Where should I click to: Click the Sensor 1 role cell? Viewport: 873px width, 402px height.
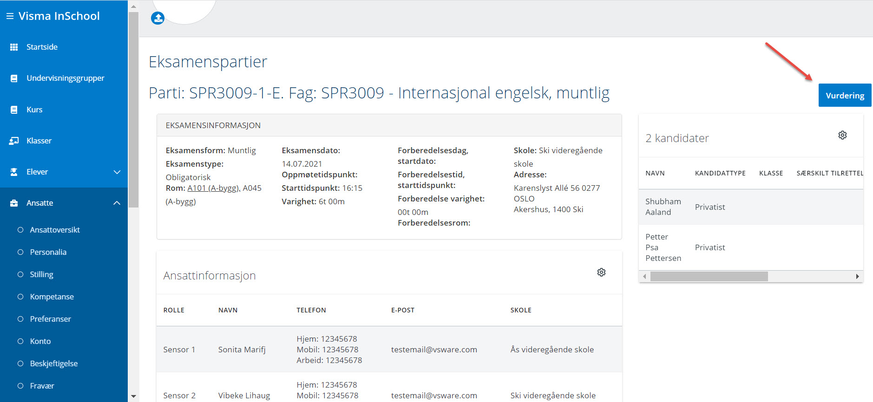(x=179, y=350)
